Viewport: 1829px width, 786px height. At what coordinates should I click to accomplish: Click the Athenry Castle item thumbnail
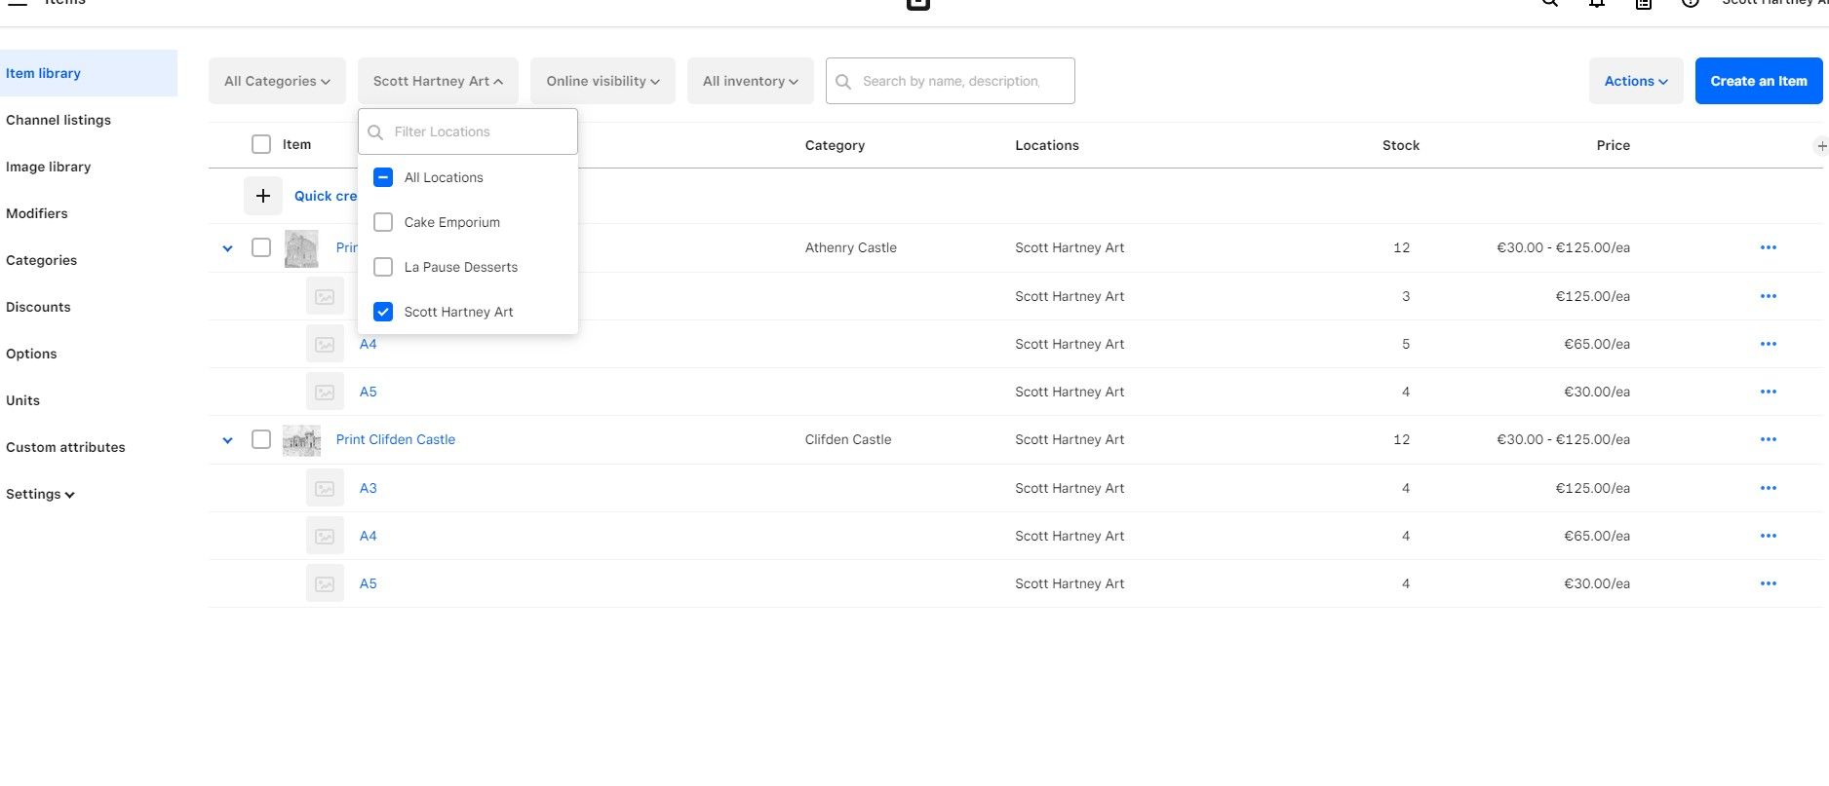301,248
